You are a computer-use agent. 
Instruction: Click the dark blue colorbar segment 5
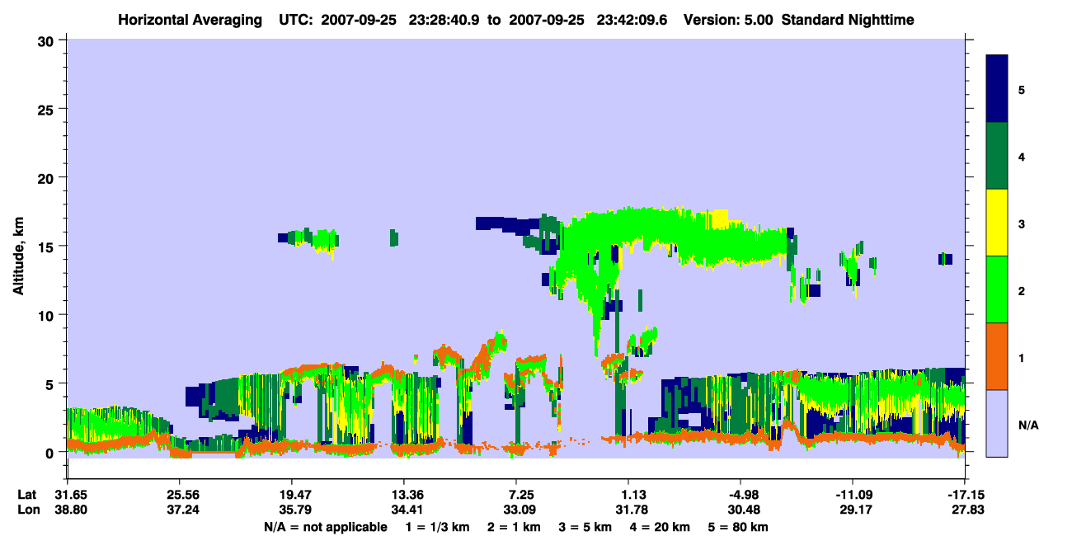tap(997, 89)
